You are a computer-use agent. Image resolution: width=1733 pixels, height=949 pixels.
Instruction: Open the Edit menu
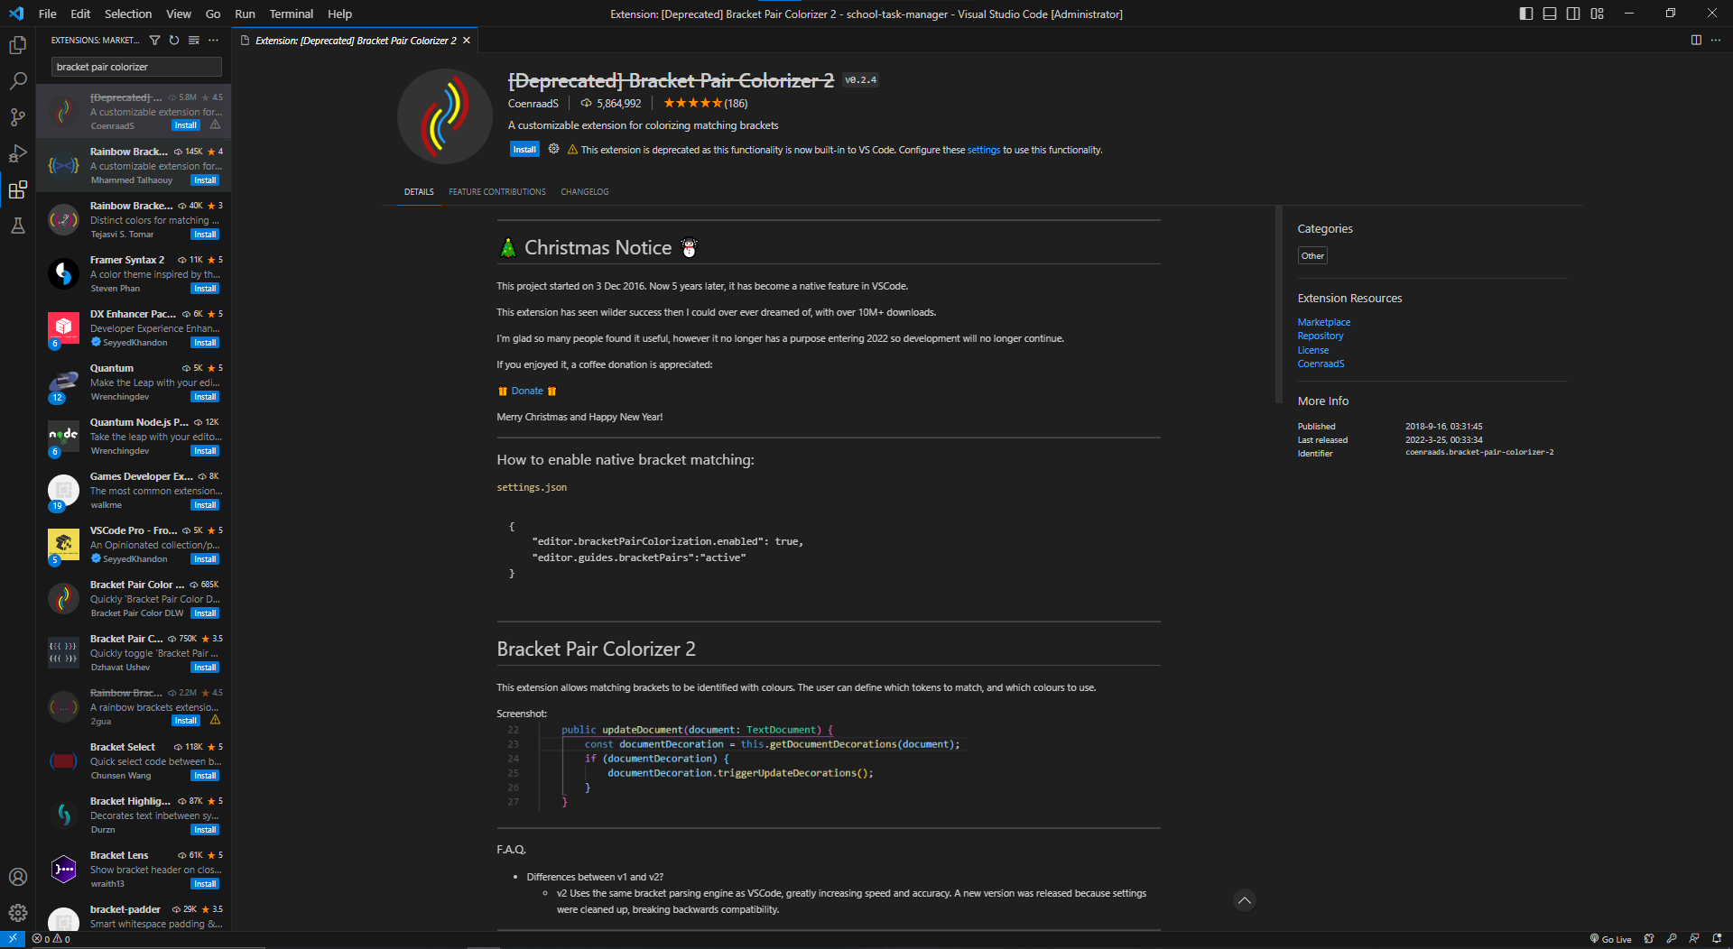(x=80, y=14)
